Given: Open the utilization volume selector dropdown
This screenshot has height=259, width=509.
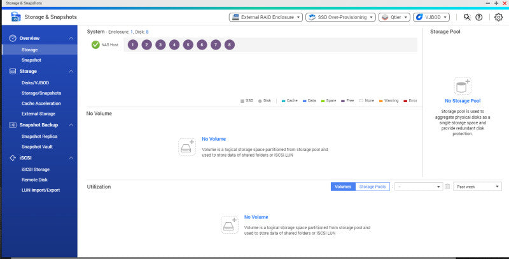Looking at the screenshot, I should [419, 187].
